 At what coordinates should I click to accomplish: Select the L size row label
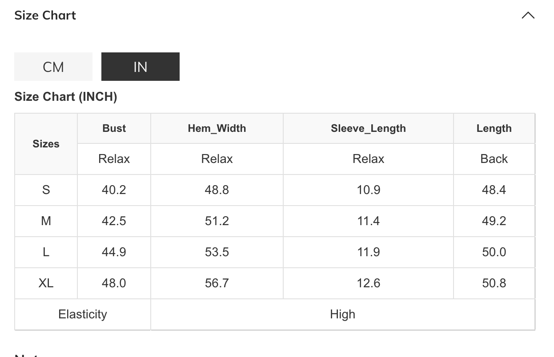pos(46,252)
